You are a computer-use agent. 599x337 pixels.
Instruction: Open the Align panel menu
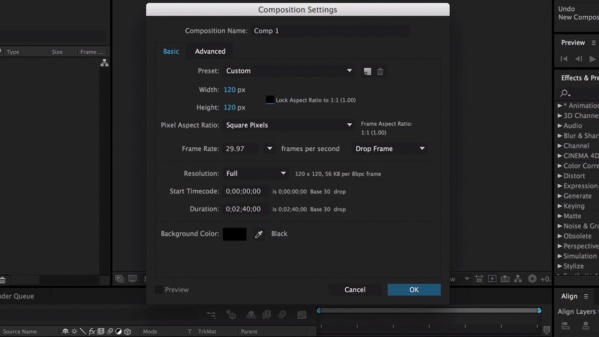pos(587,296)
